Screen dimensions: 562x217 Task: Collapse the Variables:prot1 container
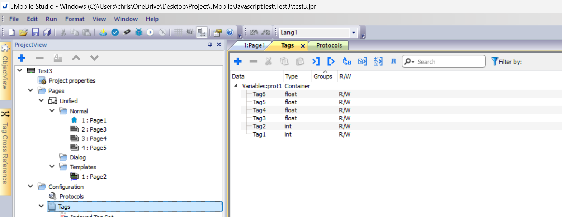pos(236,86)
